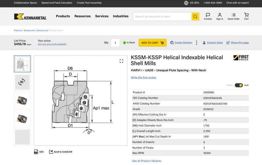Click Write the first review
262x165 pixels.
(143, 78)
